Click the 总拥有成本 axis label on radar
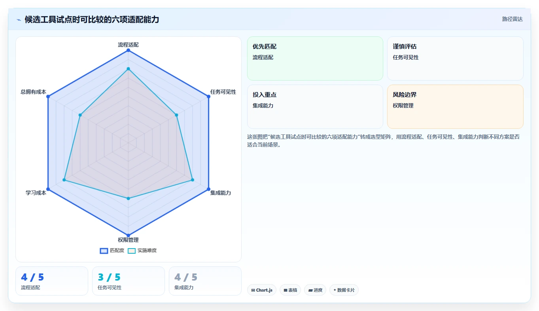 pos(33,92)
